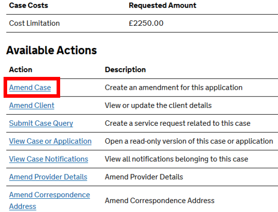
Task: Open the View Case Notifications link
Action: coord(49,159)
